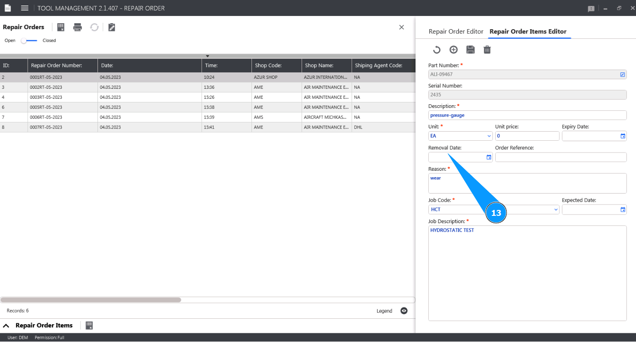Screen dimensions: 636x342
Task: Switch to the Repair Order Editor tab
Action: pyautogui.click(x=456, y=31)
